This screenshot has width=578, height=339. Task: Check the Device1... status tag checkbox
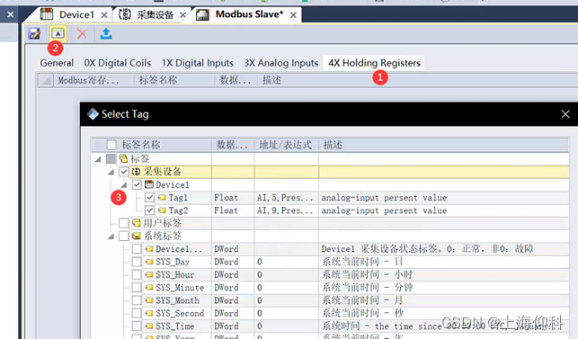pyautogui.click(x=137, y=249)
